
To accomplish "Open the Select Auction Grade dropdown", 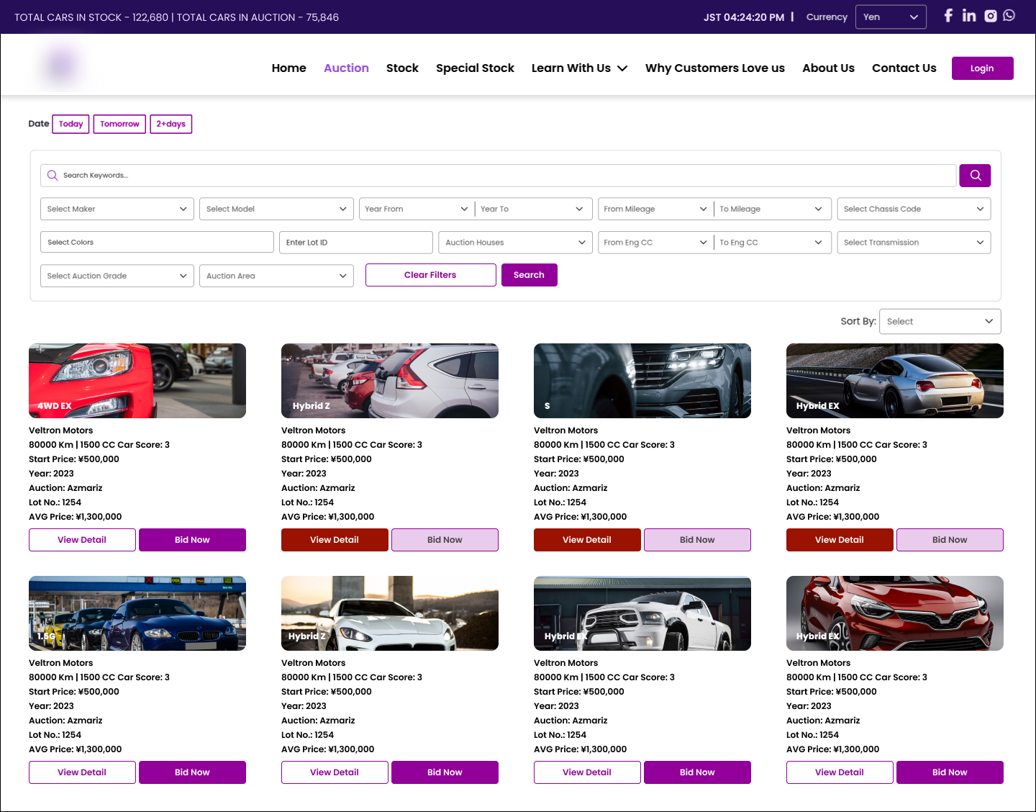I will [x=117, y=276].
